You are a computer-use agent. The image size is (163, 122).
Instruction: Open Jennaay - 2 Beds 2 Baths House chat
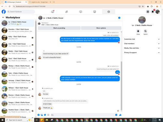(18, 82)
